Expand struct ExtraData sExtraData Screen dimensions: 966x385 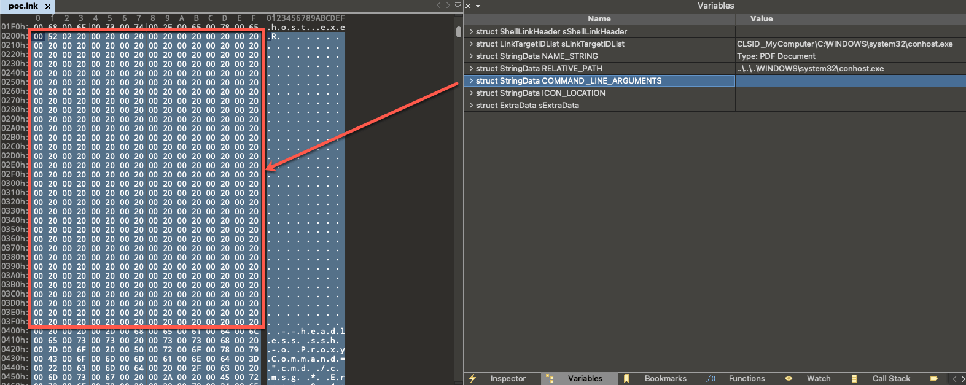471,105
